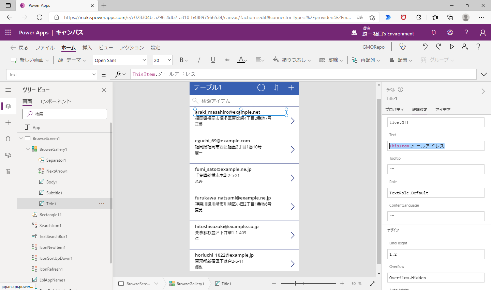Image resolution: width=491 pixels, height=290 pixels.
Task: Open the Open Sans font dropdown
Action: click(120, 60)
